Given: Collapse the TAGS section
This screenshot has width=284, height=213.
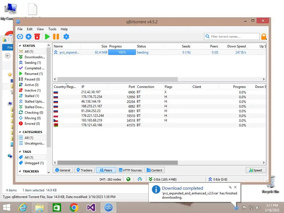Looking at the screenshot, I should pos(20,152).
